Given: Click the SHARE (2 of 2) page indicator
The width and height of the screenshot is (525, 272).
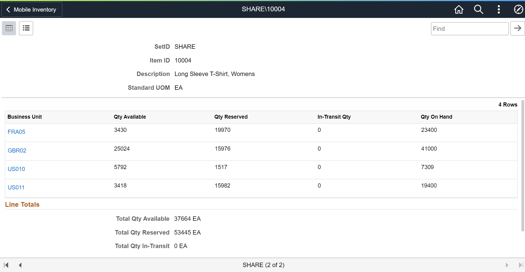Looking at the screenshot, I should [263, 265].
